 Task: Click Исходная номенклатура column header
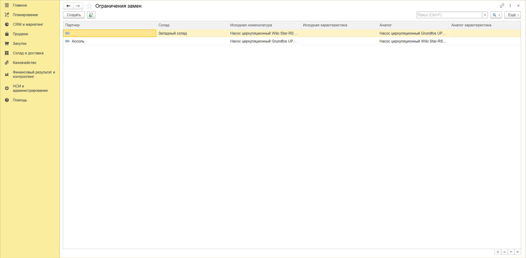(x=264, y=25)
